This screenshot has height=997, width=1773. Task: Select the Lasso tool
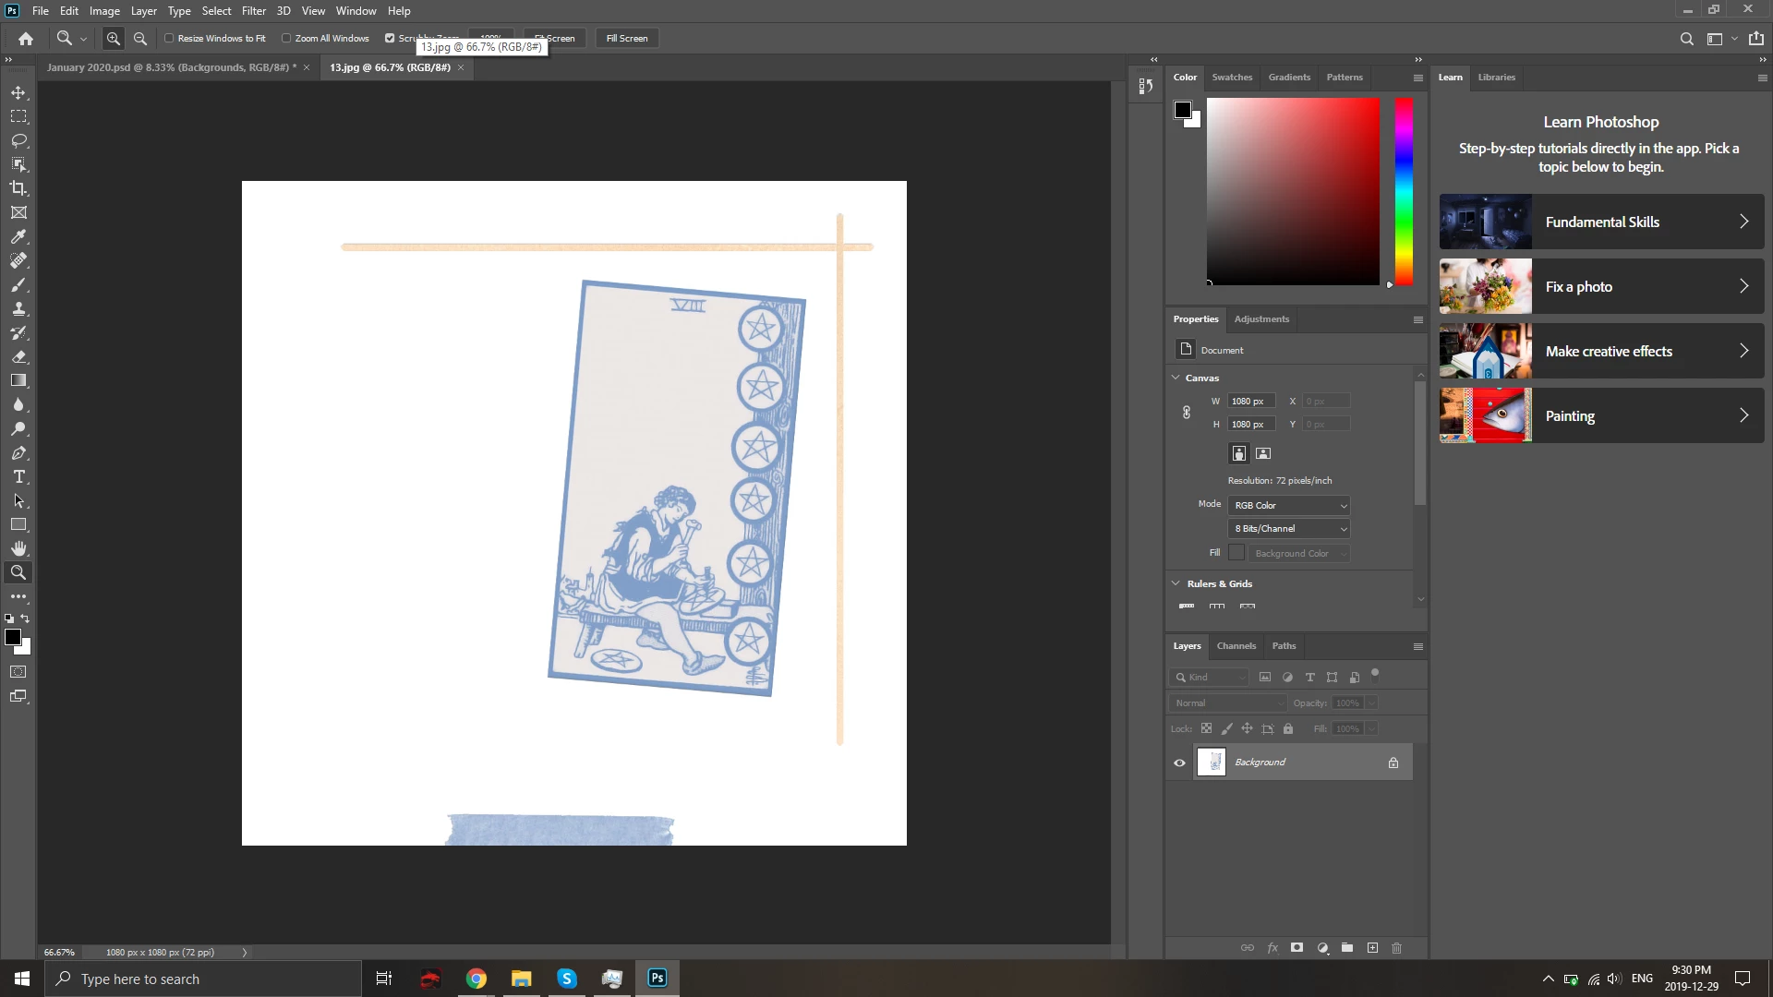18,140
